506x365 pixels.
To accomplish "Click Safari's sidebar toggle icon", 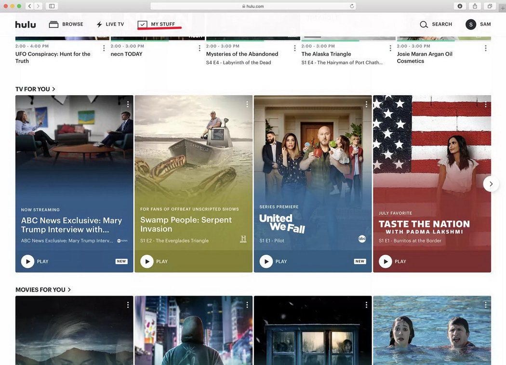I will pyautogui.click(x=52, y=6).
